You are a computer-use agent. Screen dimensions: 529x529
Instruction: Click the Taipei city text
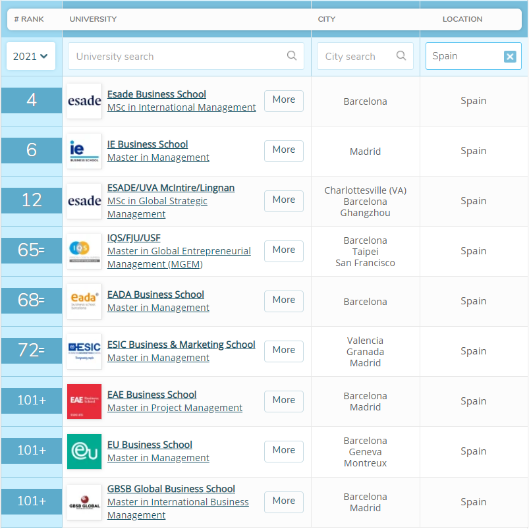point(365,252)
